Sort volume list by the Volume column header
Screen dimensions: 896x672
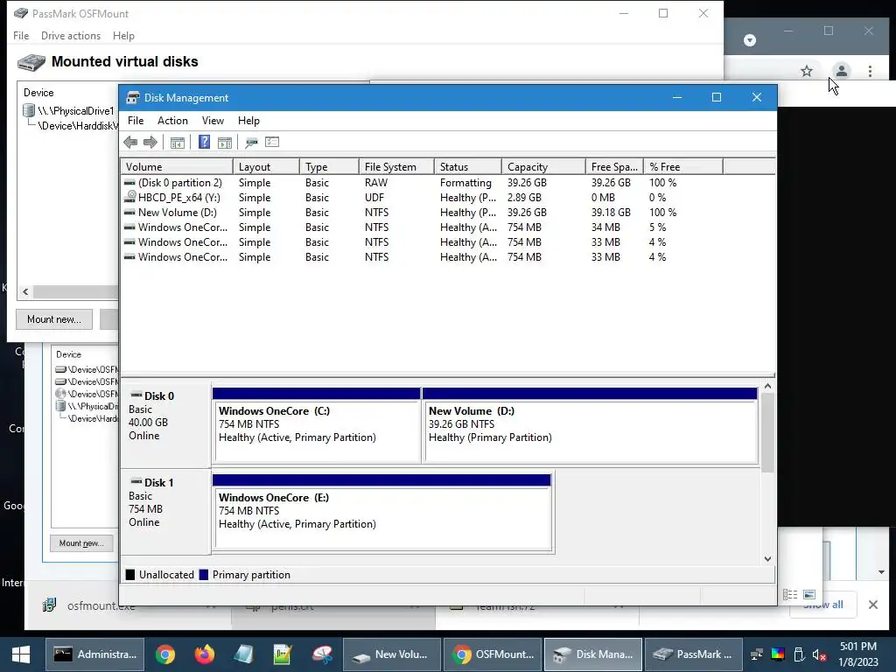point(177,167)
